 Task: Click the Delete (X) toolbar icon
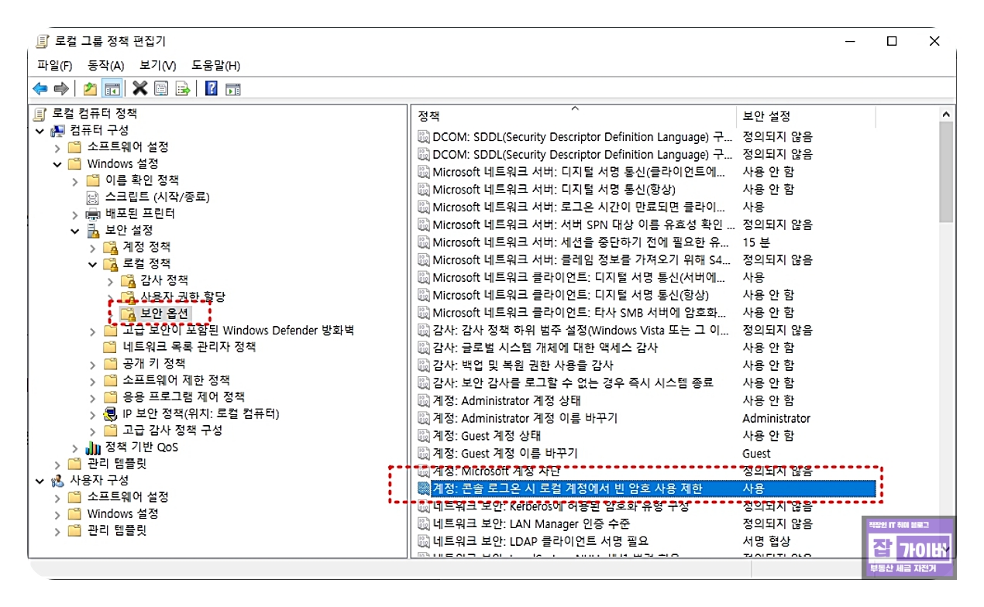[x=140, y=87]
